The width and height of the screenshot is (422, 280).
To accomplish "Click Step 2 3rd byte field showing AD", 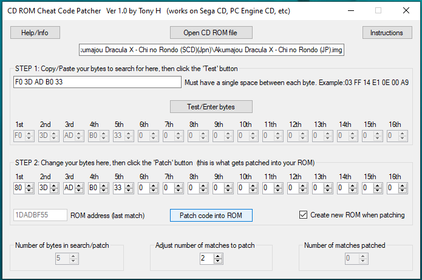I will point(69,188).
